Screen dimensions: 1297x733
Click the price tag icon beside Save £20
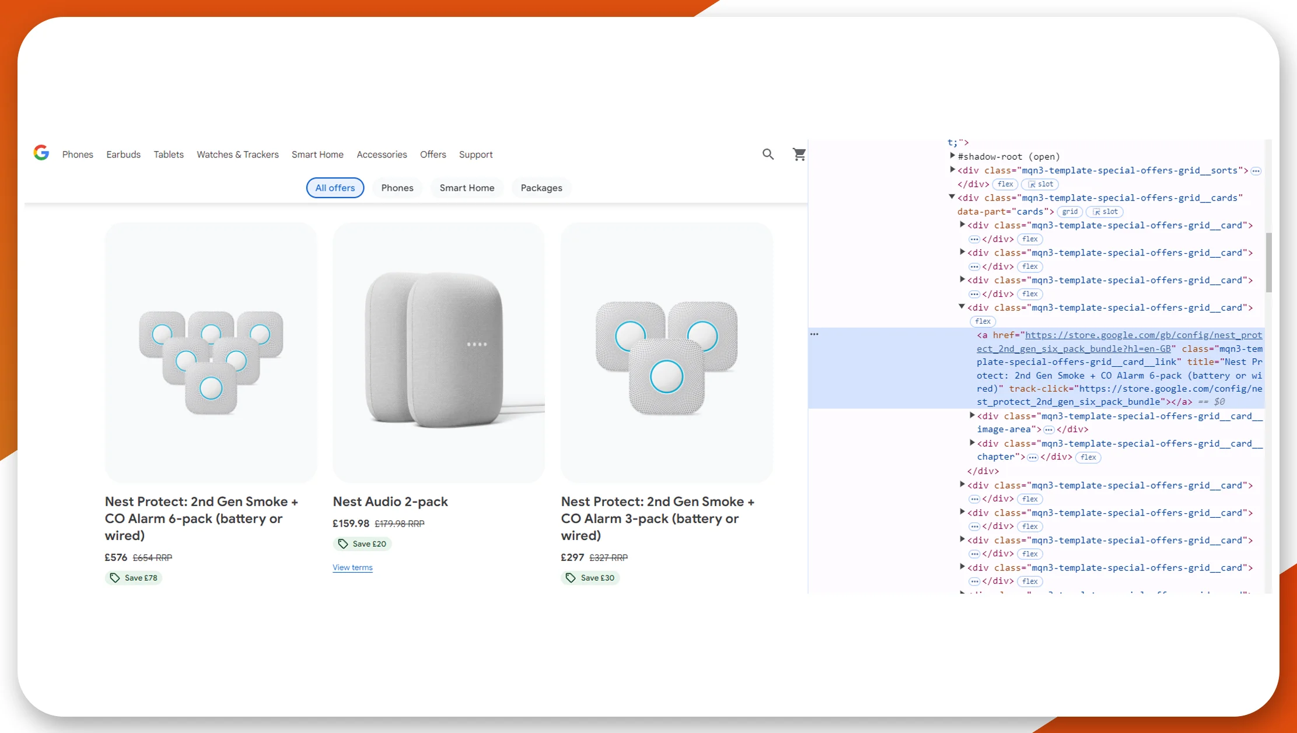(x=342, y=544)
